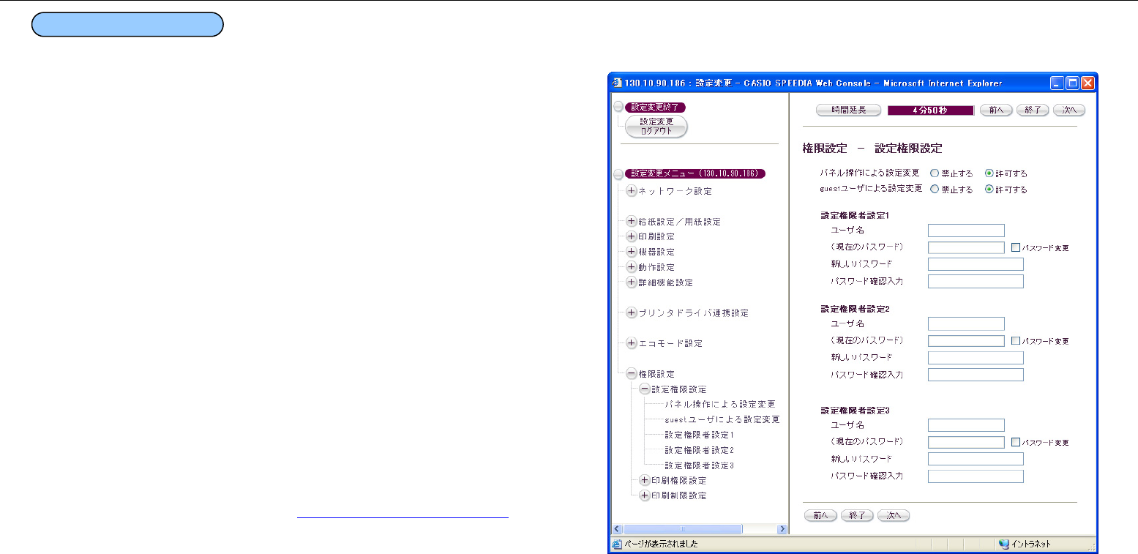Click the ページが表示されました status text
This screenshot has width=1138, height=554.
(x=660, y=544)
